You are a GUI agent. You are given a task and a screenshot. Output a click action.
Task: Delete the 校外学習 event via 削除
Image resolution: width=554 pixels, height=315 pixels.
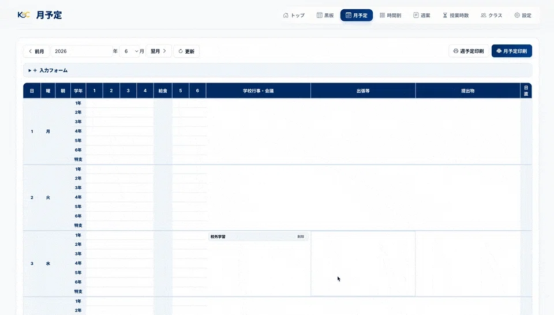pos(301,237)
